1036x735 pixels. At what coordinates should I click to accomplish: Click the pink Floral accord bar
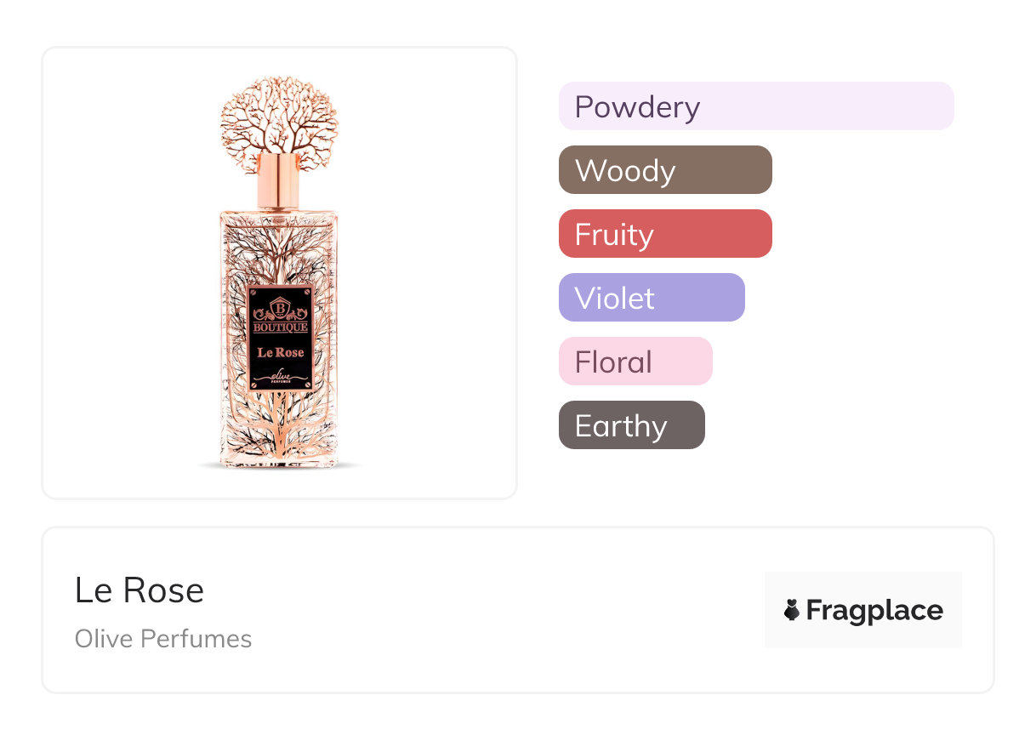(x=635, y=362)
